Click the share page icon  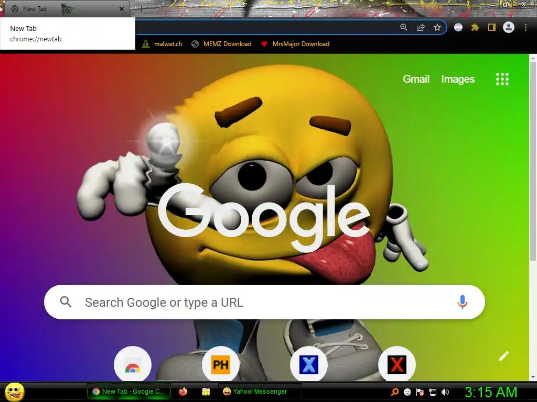(421, 27)
